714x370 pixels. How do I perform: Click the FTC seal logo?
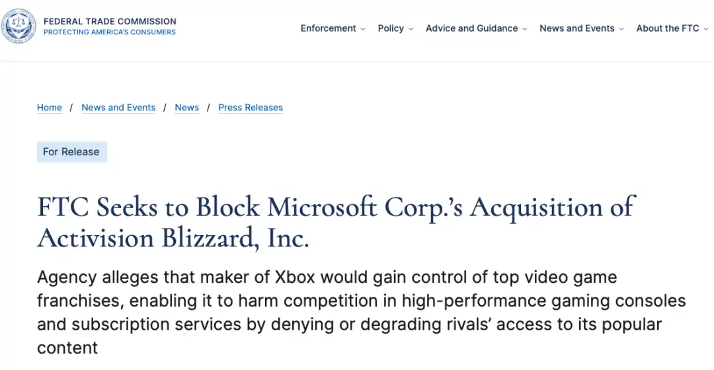19,26
